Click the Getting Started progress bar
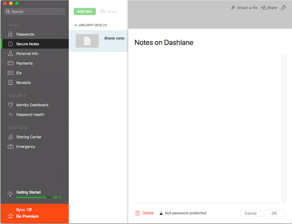The height and width of the screenshot is (224, 292). (x=34, y=197)
